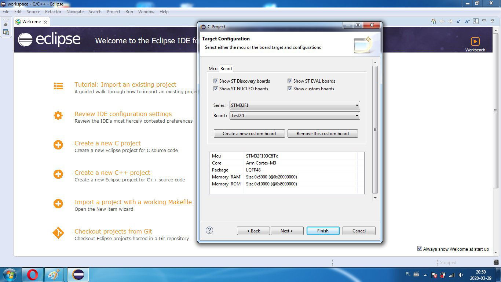Select the Arm Cortex-M3 Core table cell
The width and height of the screenshot is (501, 282).
click(301, 163)
